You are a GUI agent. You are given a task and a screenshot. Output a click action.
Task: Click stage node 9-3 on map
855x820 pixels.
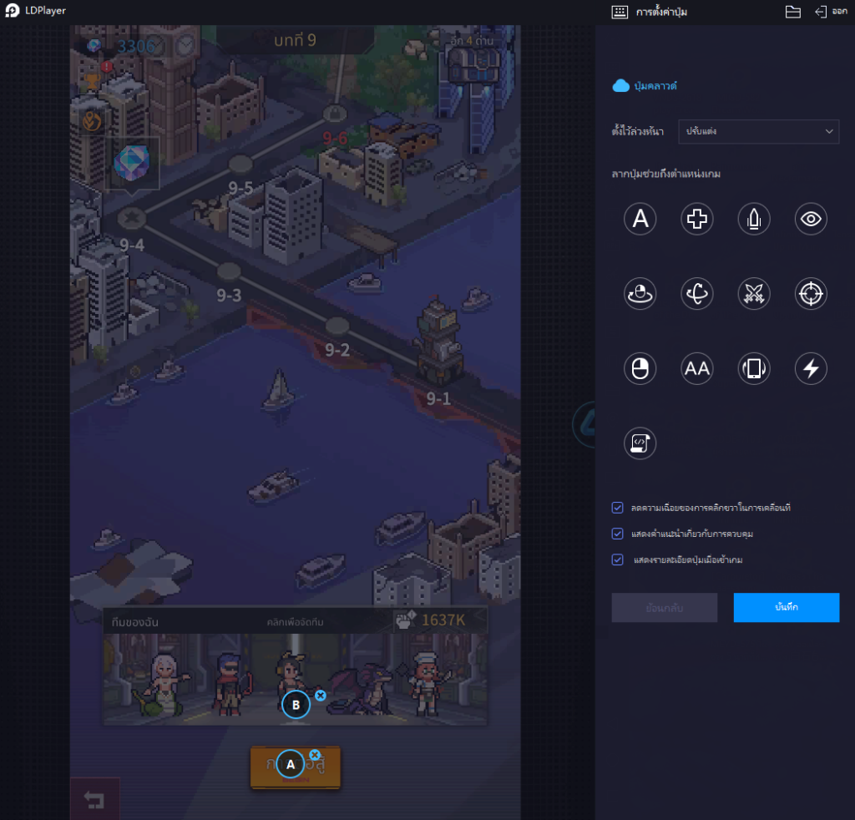point(229,271)
